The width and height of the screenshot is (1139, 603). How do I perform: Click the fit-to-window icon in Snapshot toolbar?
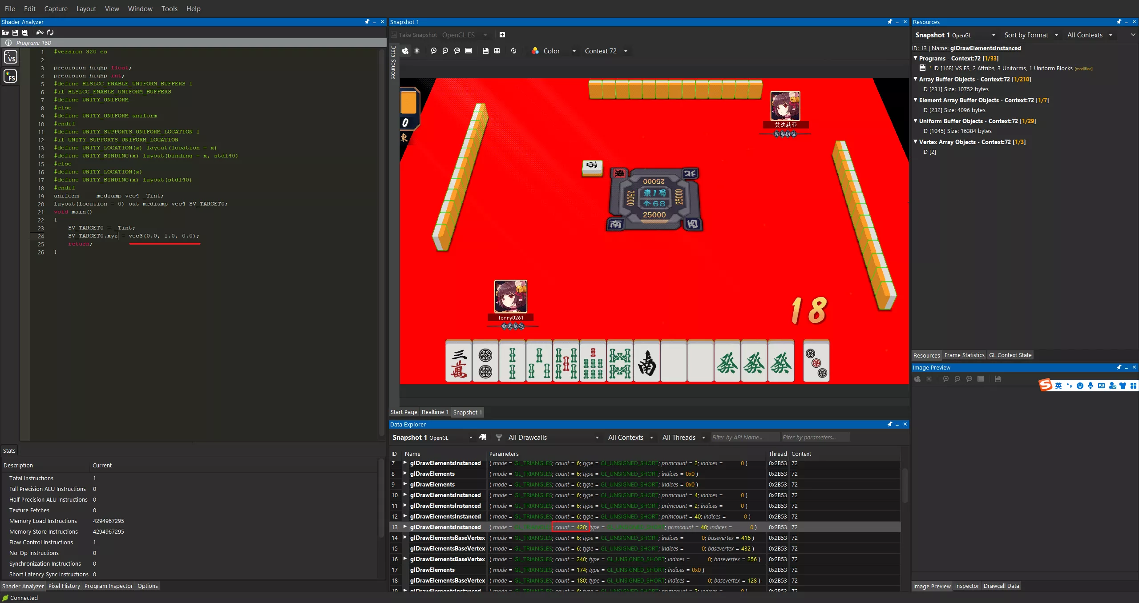(469, 51)
